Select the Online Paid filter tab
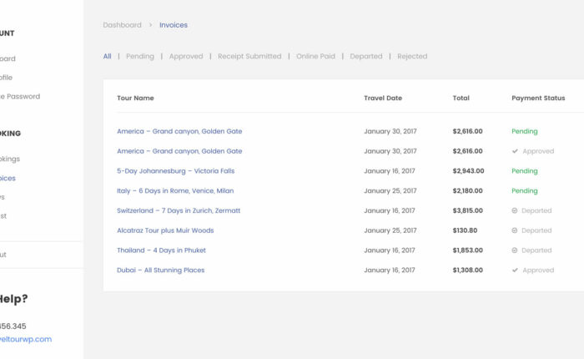The image size is (584, 359). (315, 57)
